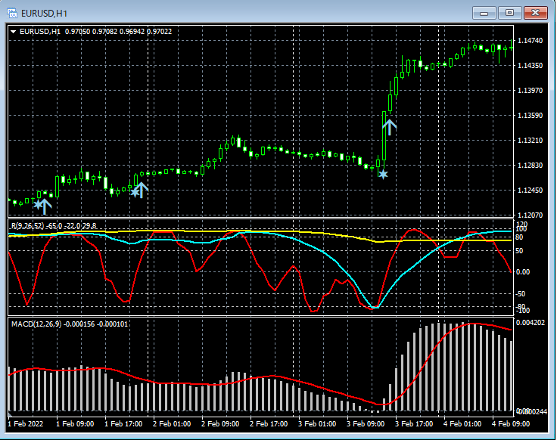Viewport: 557px width, 440px height.
Task: Click the 2 Feb 01:00 time label
Action: coord(172,424)
